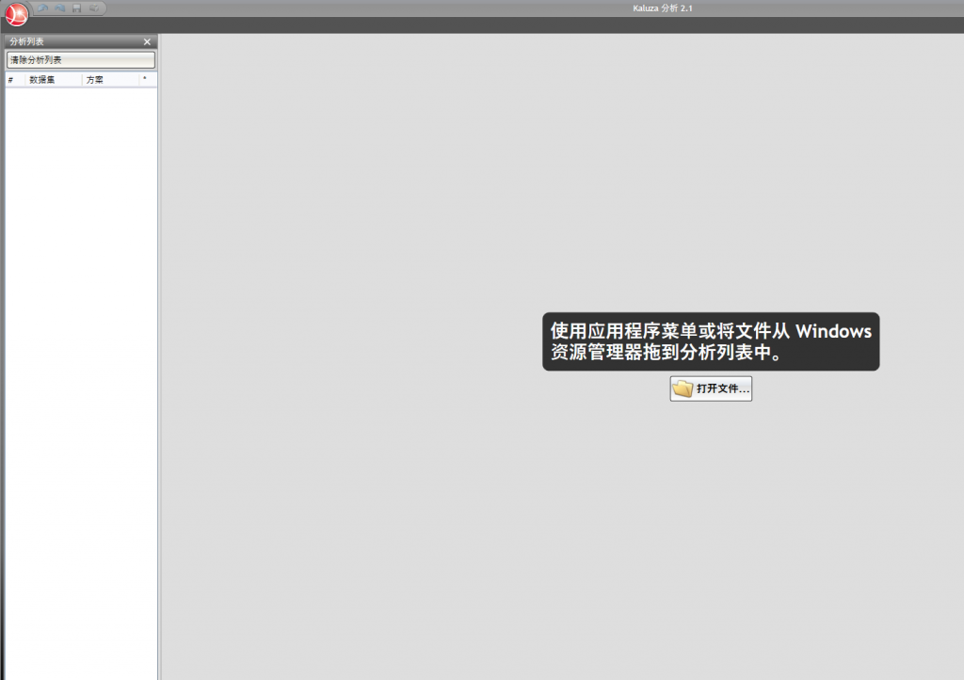The width and height of the screenshot is (964, 680).
Task: Click the yellow folder icon on 打开文件
Action: click(683, 388)
